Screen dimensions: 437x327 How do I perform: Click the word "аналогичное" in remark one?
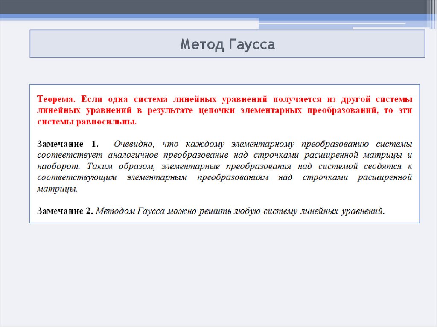tap(133, 155)
